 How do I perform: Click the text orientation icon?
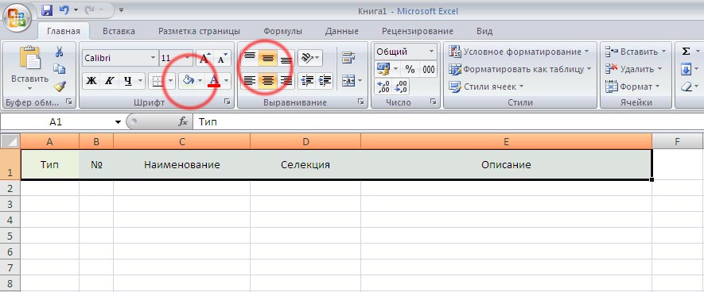coord(307,58)
